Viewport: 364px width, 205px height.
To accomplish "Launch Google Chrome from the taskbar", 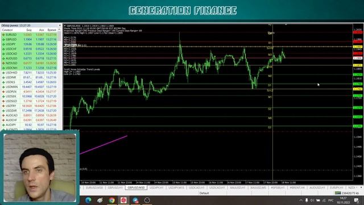I will 112,200.
